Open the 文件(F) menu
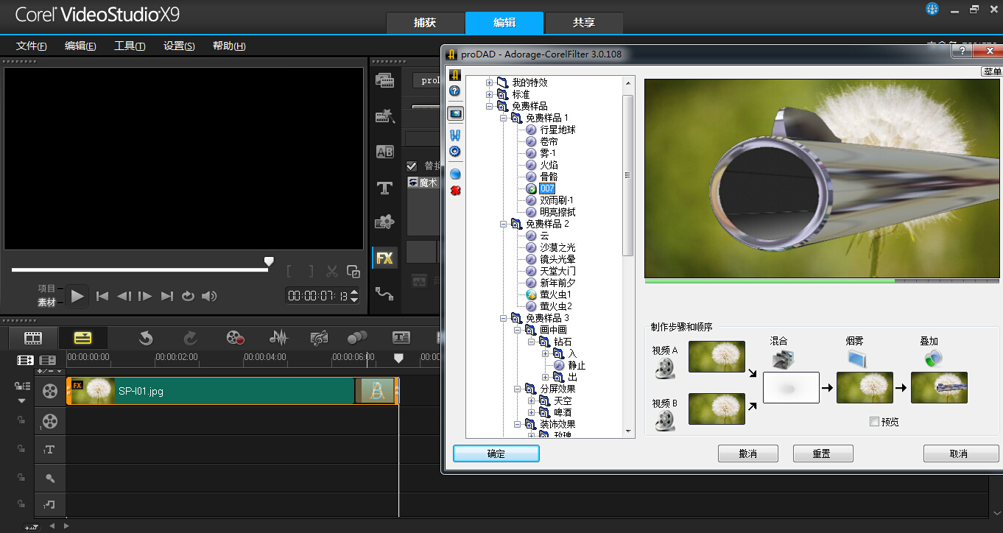This screenshot has width=1003, height=533. point(31,46)
